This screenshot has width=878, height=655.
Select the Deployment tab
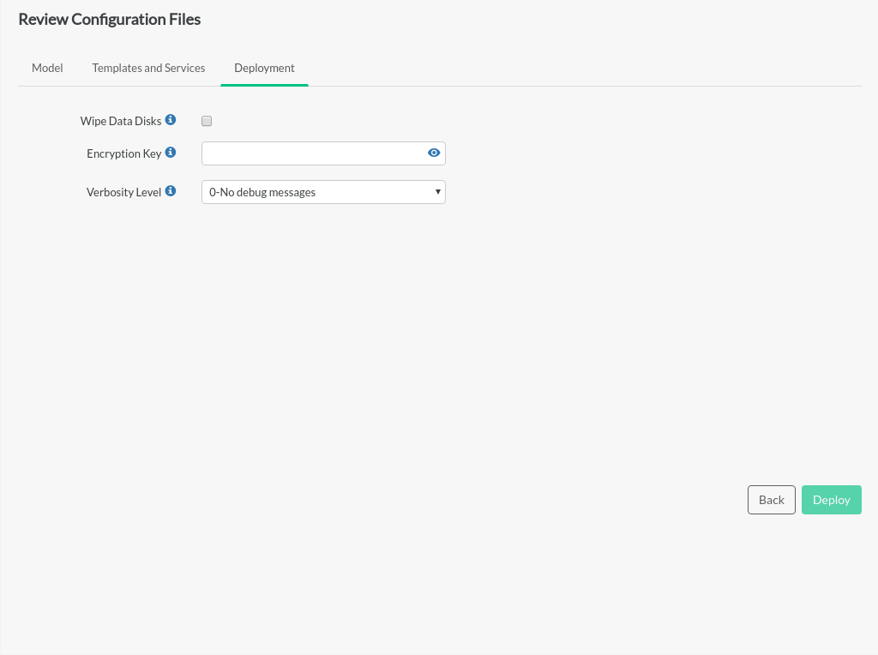coord(264,68)
